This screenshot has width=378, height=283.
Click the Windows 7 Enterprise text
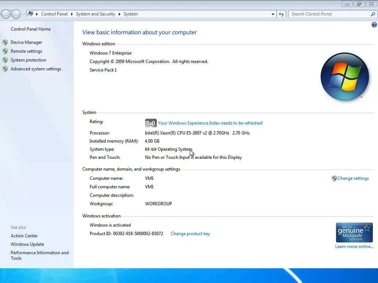pyautogui.click(x=111, y=53)
